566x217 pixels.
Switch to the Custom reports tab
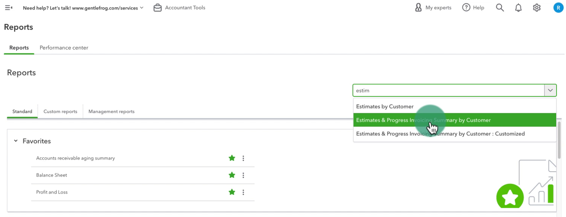click(x=60, y=112)
